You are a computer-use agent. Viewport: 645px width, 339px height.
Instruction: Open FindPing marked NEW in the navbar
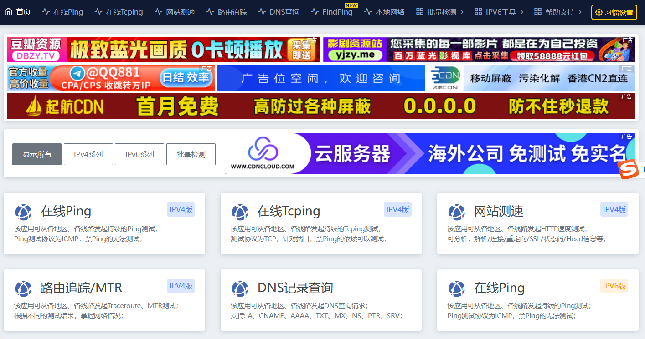point(332,12)
